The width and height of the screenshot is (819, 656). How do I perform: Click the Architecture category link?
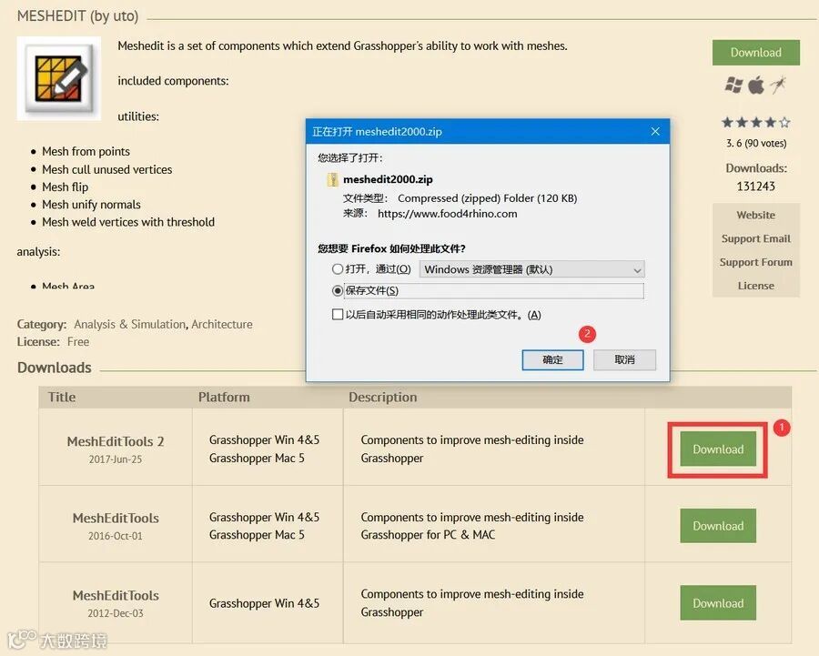coord(222,324)
